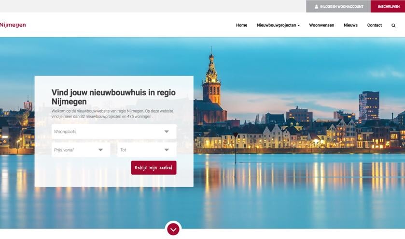Click the Inloggen Woonaccount button

338,6
